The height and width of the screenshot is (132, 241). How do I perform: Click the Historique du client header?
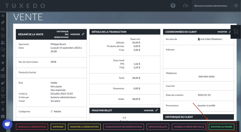pos(198,117)
